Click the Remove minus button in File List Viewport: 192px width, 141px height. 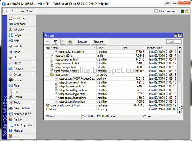[47, 42]
